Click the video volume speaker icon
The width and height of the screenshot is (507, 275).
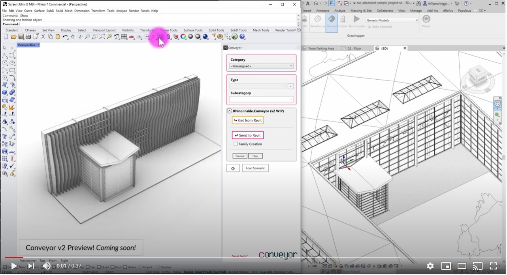click(x=46, y=266)
